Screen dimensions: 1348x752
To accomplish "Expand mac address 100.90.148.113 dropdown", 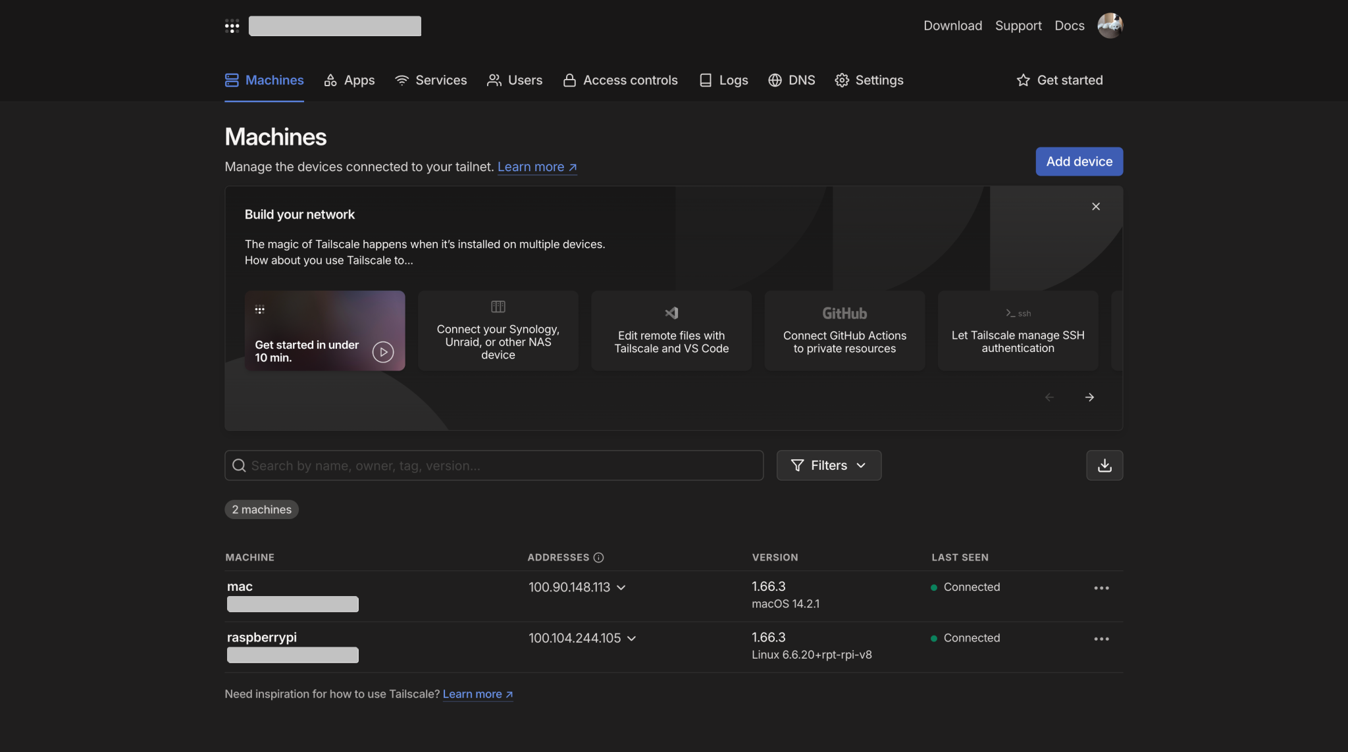I will [621, 588].
